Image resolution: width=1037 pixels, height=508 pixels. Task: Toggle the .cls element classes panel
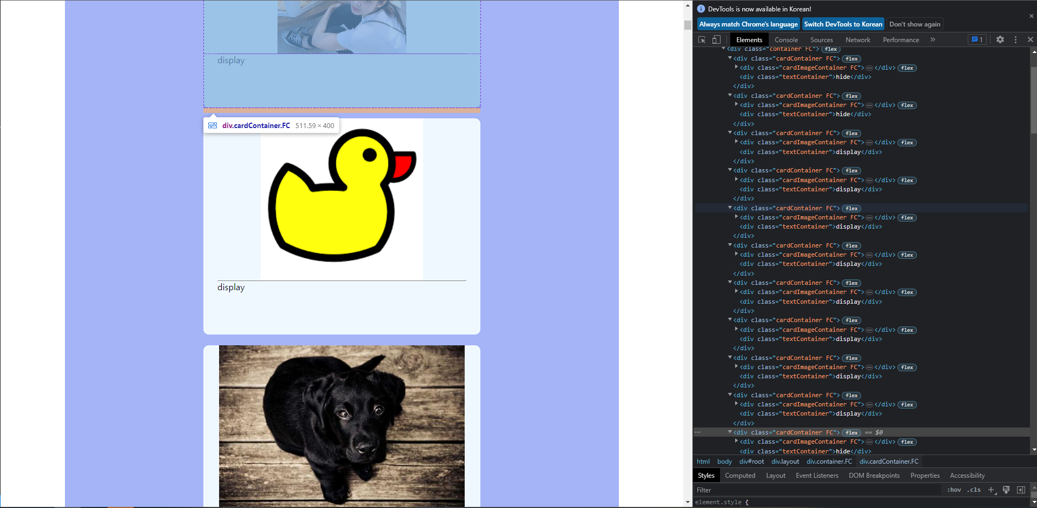point(974,490)
